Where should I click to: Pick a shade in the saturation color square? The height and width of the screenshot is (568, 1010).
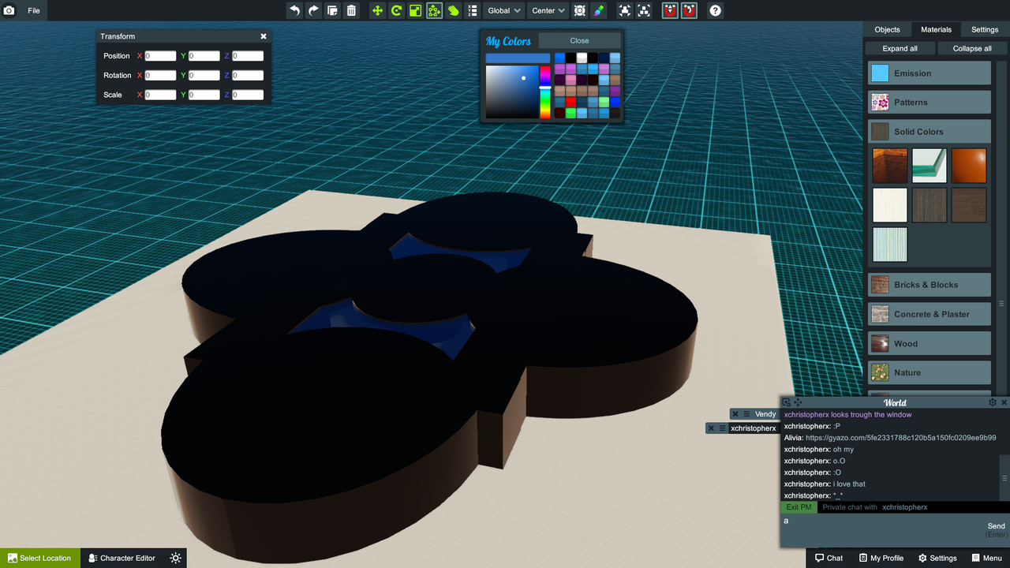coord(511,92)
